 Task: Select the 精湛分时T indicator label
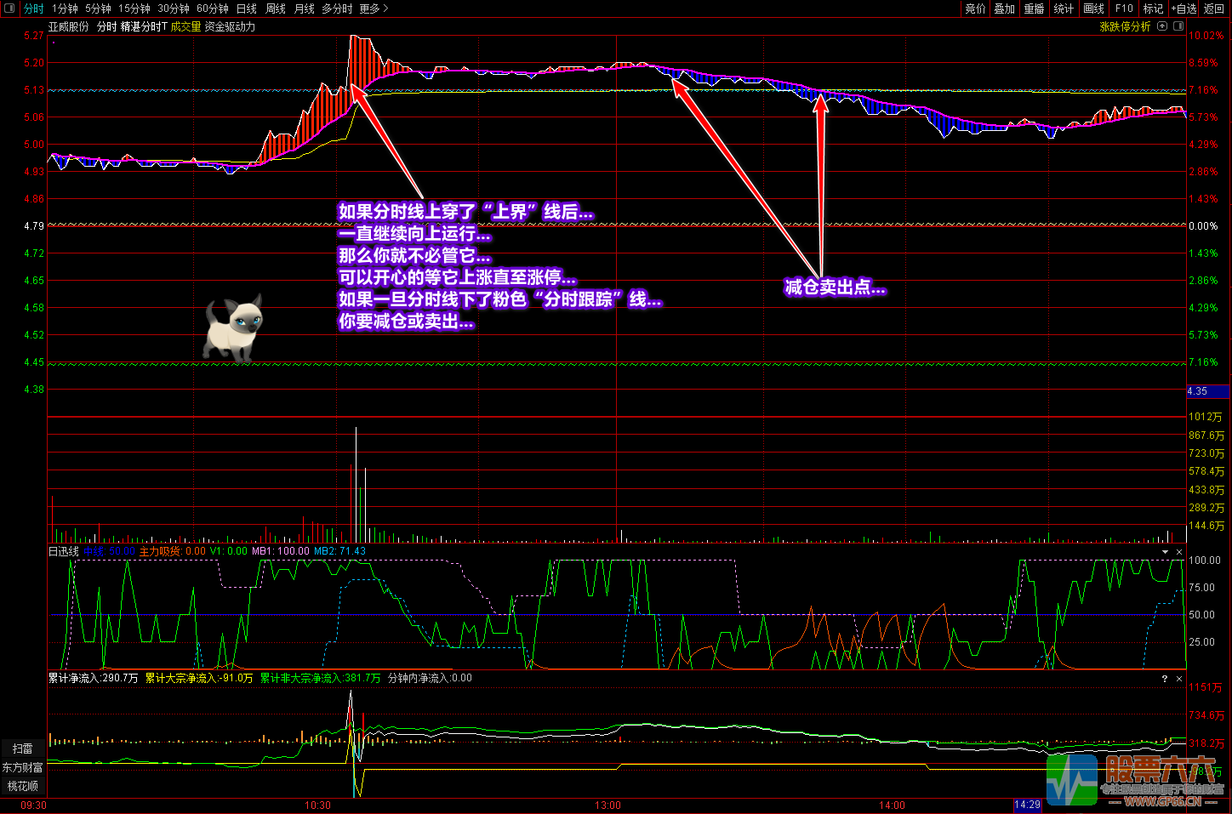click(x=144, y=26)
